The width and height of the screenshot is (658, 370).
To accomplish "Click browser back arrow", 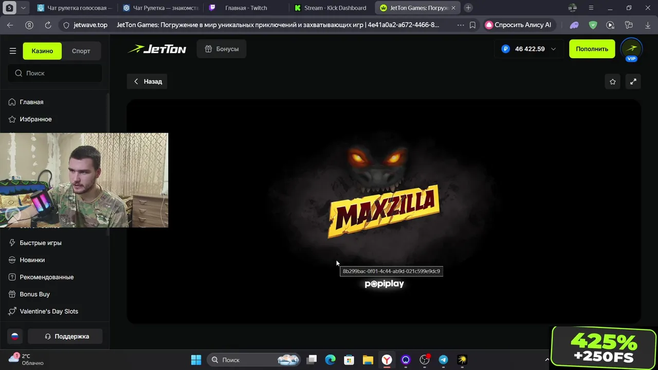I will point(10,25).
